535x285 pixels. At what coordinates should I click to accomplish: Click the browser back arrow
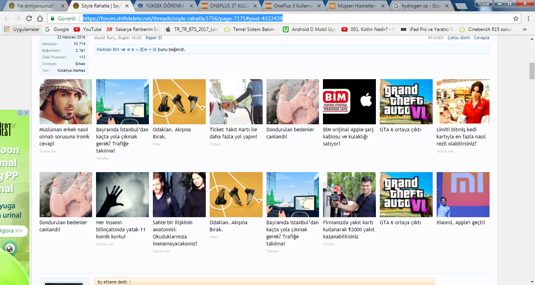tap(7, 18)
